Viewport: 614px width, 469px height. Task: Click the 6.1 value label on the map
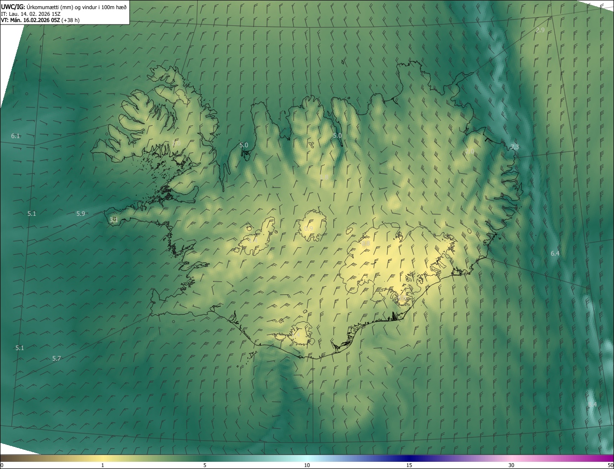[15, 136]
